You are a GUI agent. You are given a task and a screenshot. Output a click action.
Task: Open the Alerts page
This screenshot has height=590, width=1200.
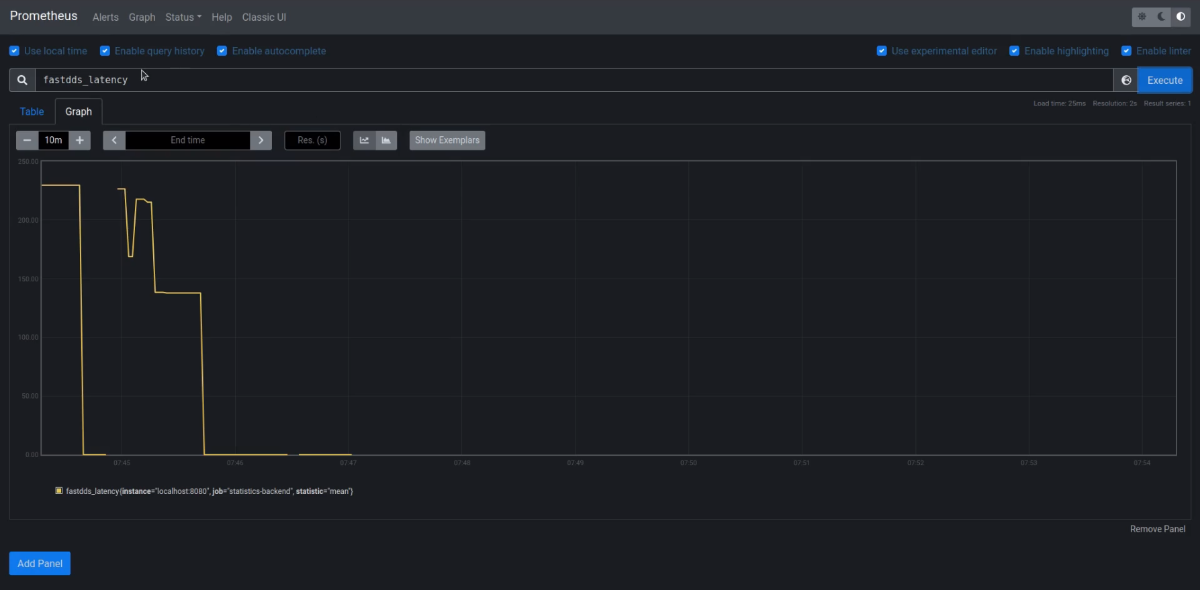tap(105, 17)
